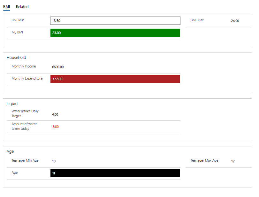The width and height of the screenshot is (259, 197).
Task: Click the red Monthly Expenditure field
Action: (x=115, y=79)
